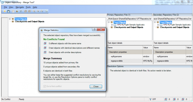Click the filter funnel toolbar icon
The height and width of the screenshot is (102, 193).
point(21,11)
